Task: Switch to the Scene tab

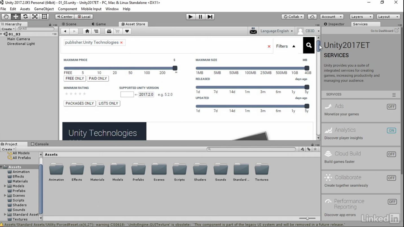Action: point(69,24)
